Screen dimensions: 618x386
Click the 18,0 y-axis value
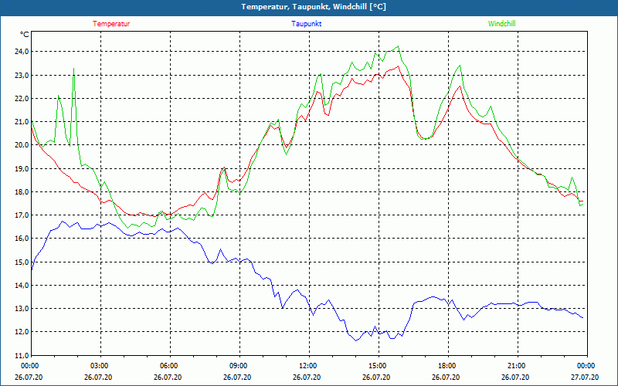[22, 191]
